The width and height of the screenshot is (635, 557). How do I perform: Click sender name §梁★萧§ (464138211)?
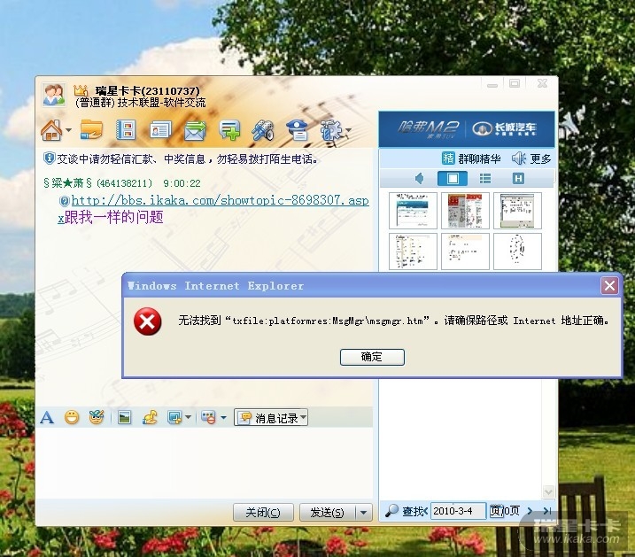coord(97,183)
